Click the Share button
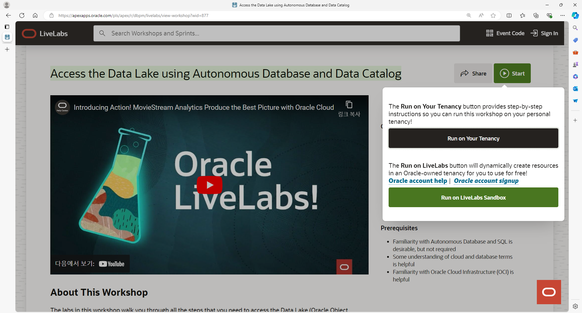The width and height of the screenshot is (582, 313). [473, 73]
